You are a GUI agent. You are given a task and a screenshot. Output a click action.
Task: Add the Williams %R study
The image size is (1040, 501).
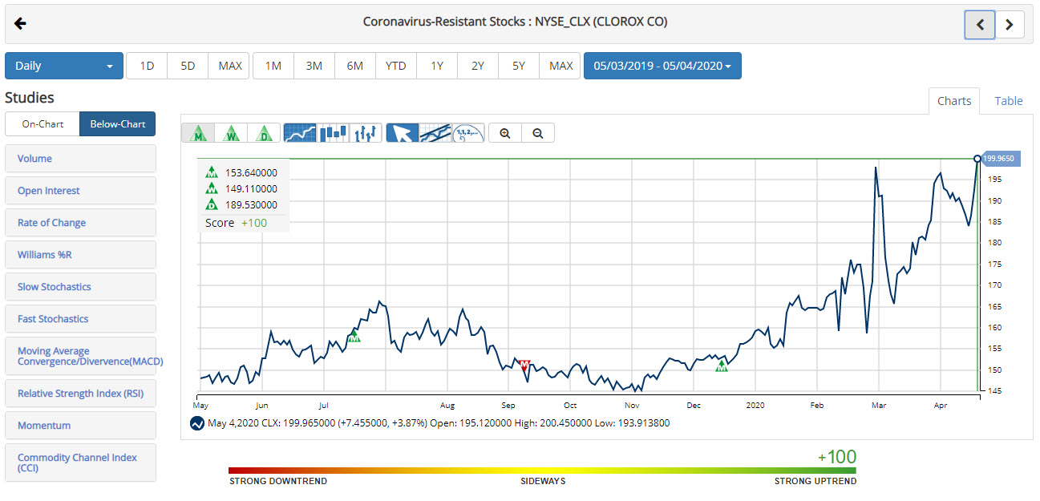(x=80, y=255)
